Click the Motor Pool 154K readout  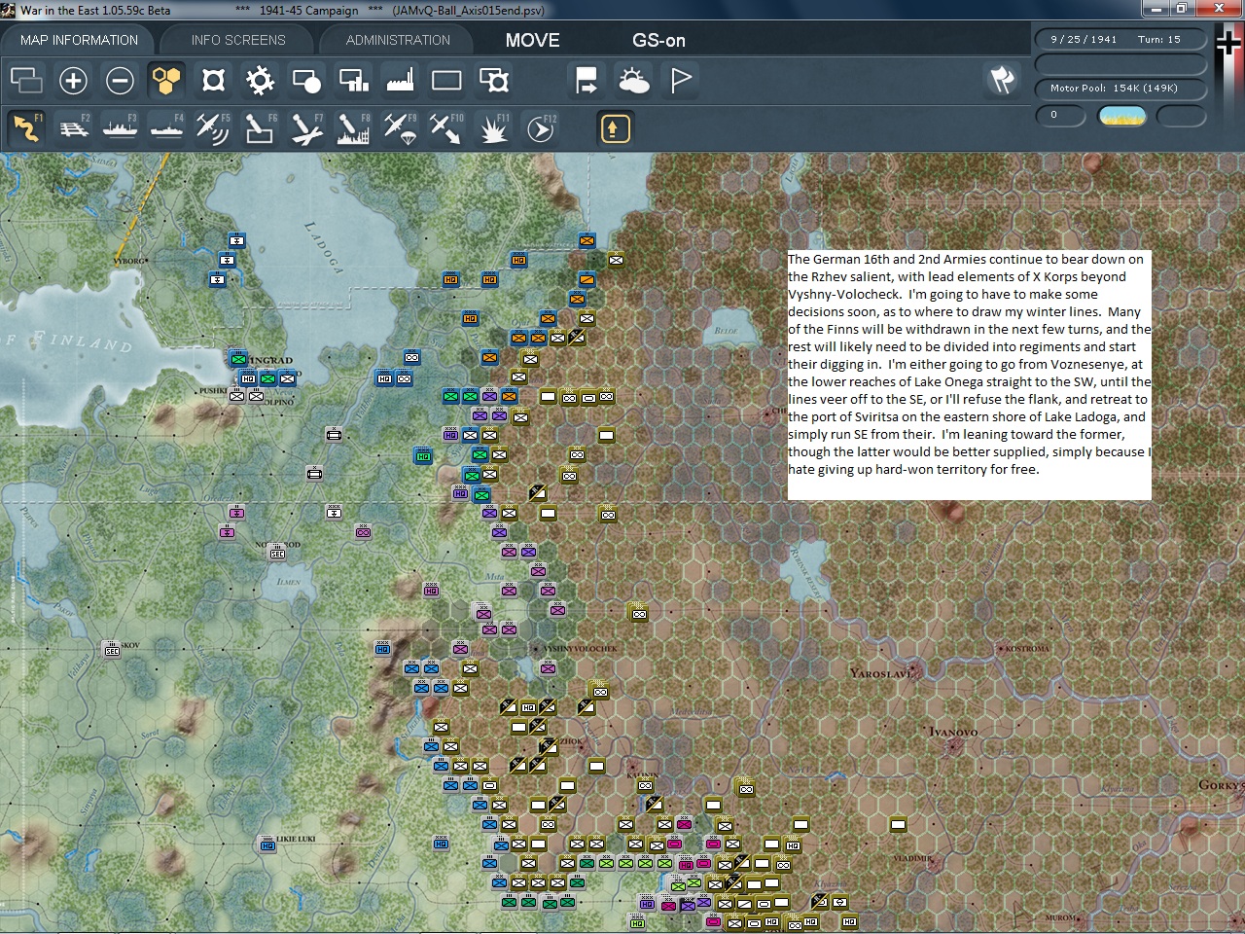click(x=1120, y=89)
